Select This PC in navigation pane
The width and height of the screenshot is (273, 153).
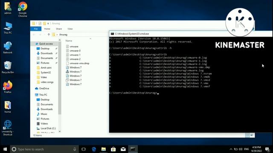pos(43,95)
